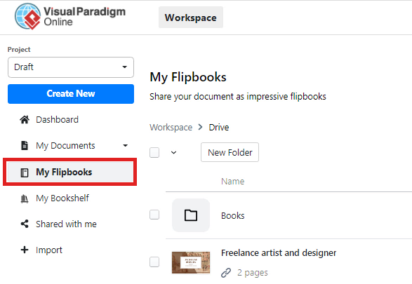412x284 pixels.
Task: Open the Draft project dropdown
Action: click(x=71, y=67)
